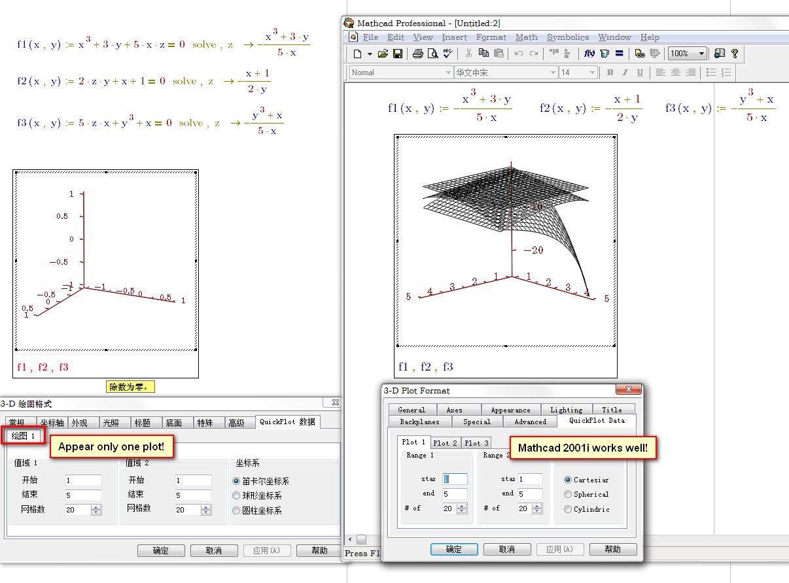
Task: Click the Insert Hyperlink icon
Action: point(640,54)
